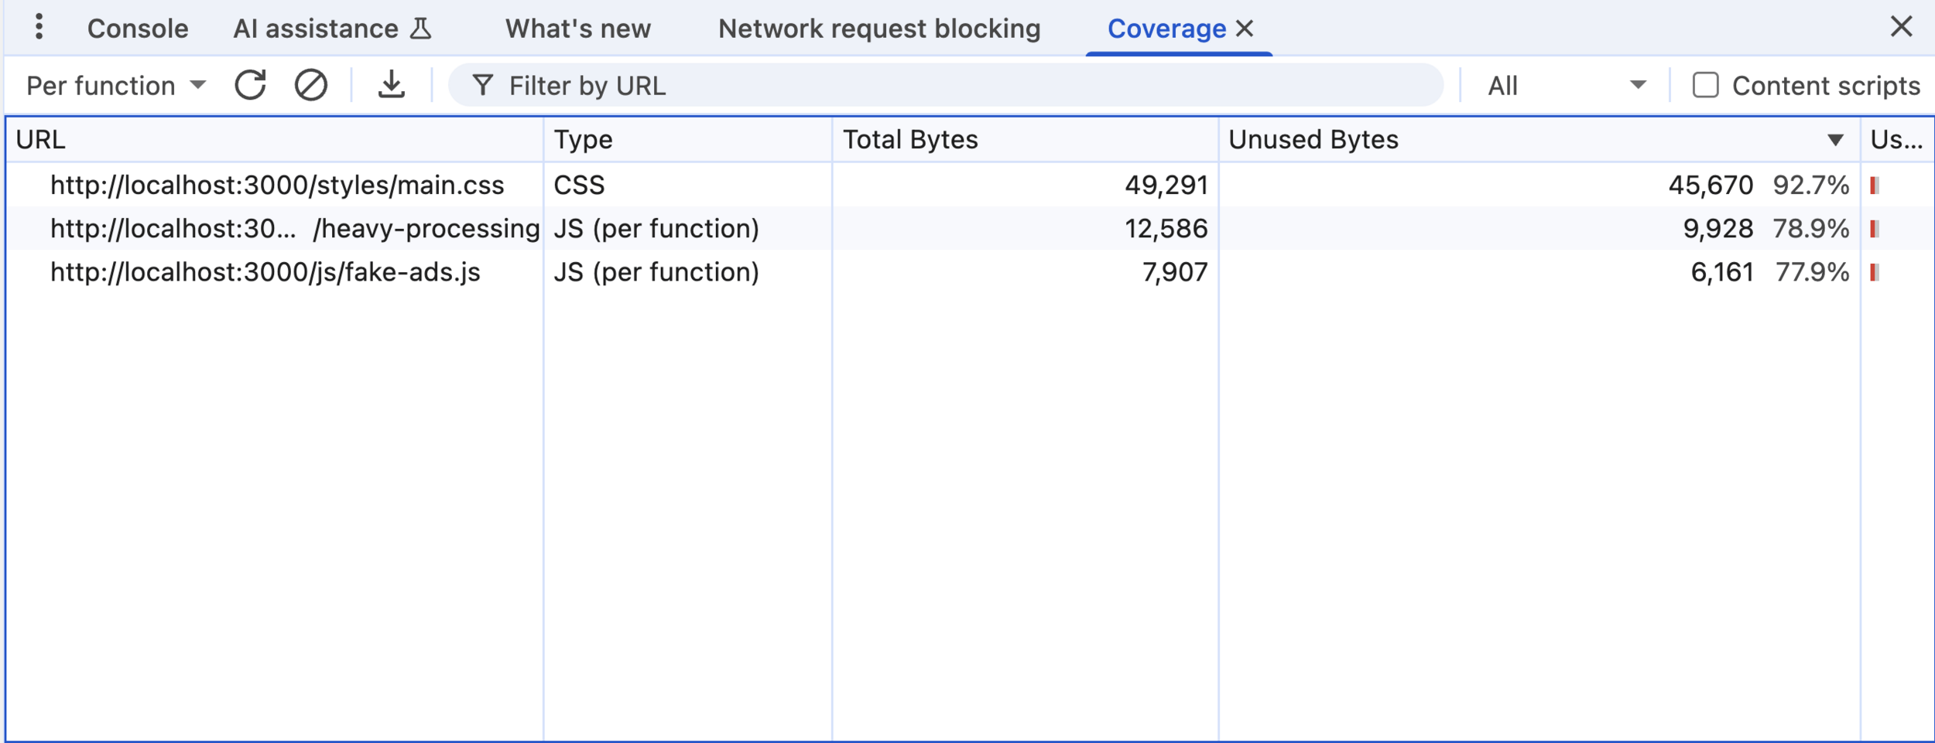Click usage bar for the heavy-processing row
This screenshot has height=743, width=1935.
(x=1875, y=229)
